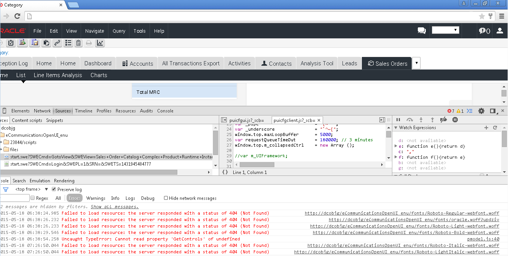
Task: Click the save document toolbar icon
Action: coord(35,43)
